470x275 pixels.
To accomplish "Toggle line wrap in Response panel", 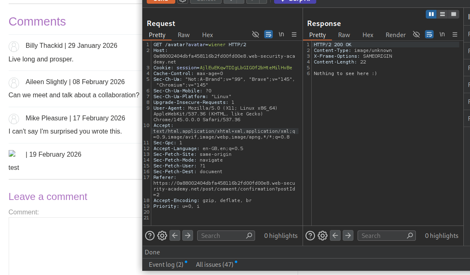I will 429,35.
